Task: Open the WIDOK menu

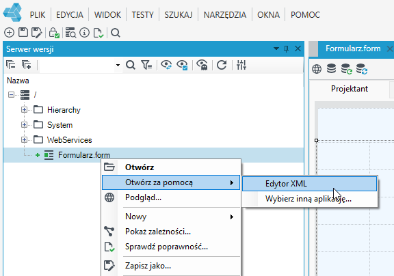Action: [107, 15]
